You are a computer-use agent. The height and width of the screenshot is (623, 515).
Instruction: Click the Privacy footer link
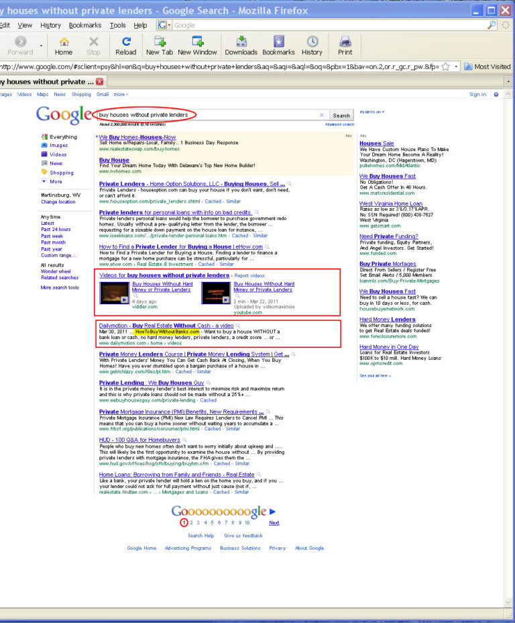(x=278, y=548)
